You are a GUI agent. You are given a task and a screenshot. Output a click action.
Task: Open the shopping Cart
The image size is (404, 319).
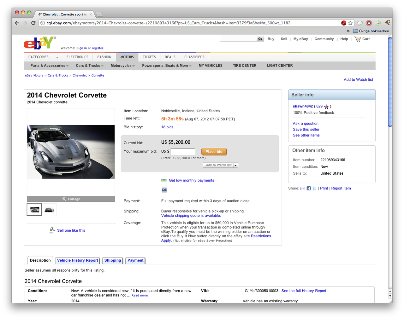point(362,39)
